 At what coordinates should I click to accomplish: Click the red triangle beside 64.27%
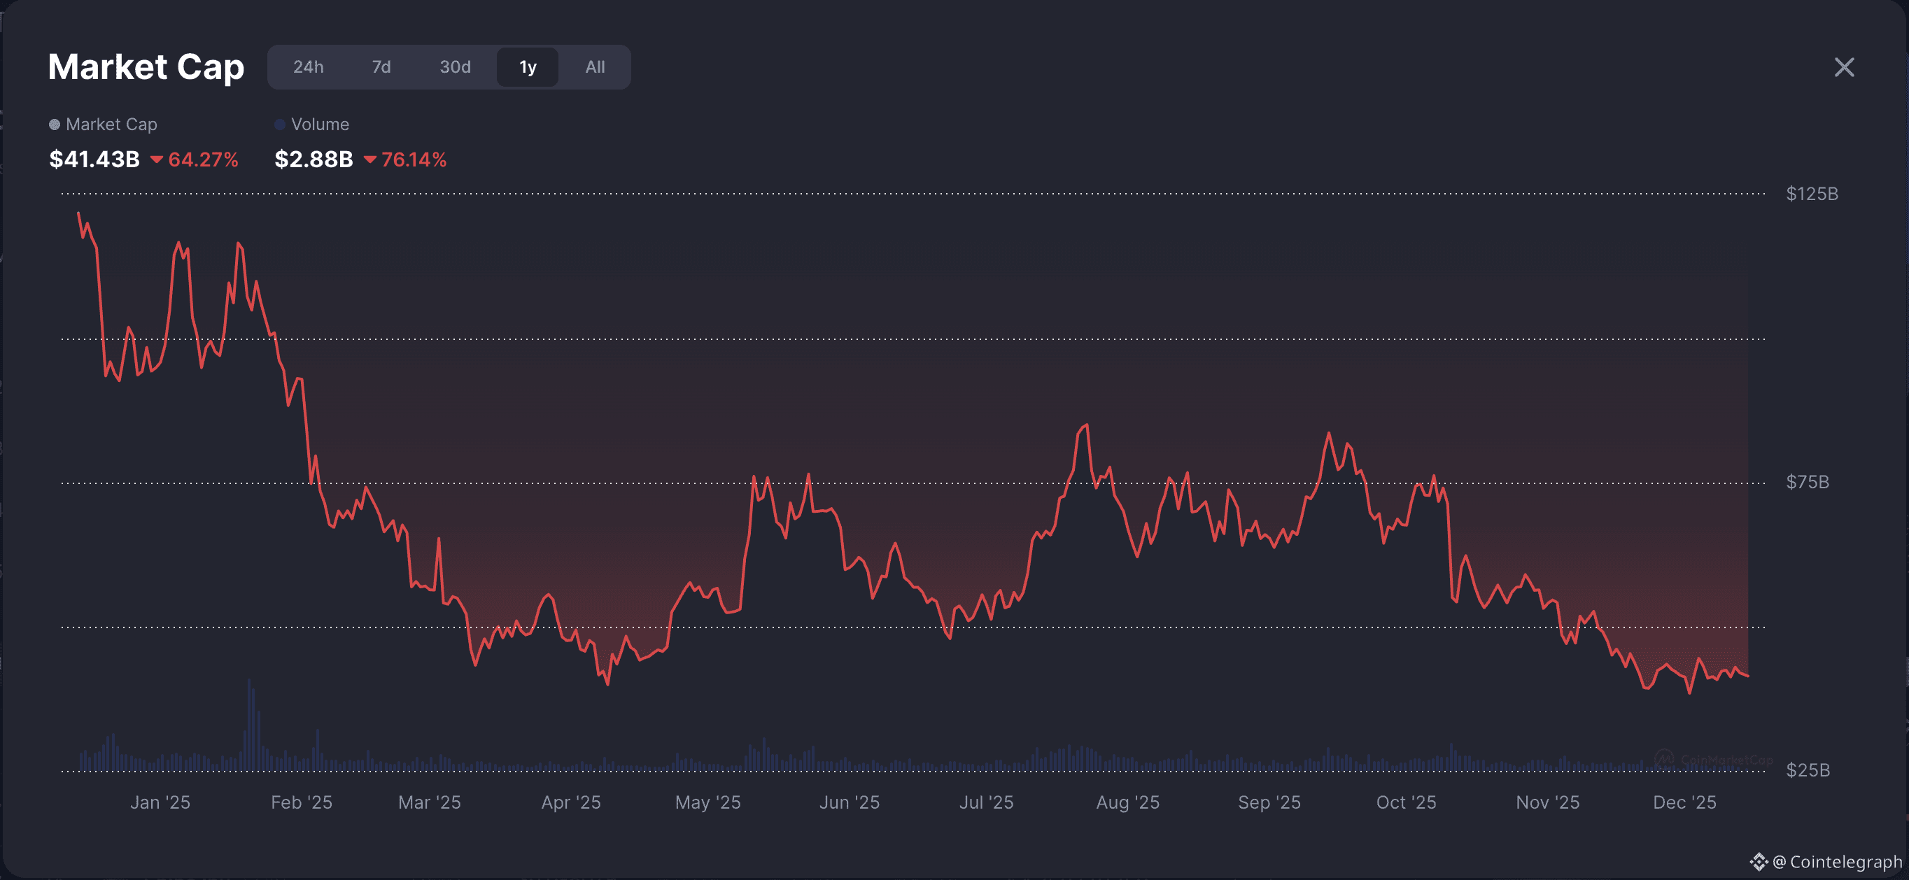pos(156,159)
